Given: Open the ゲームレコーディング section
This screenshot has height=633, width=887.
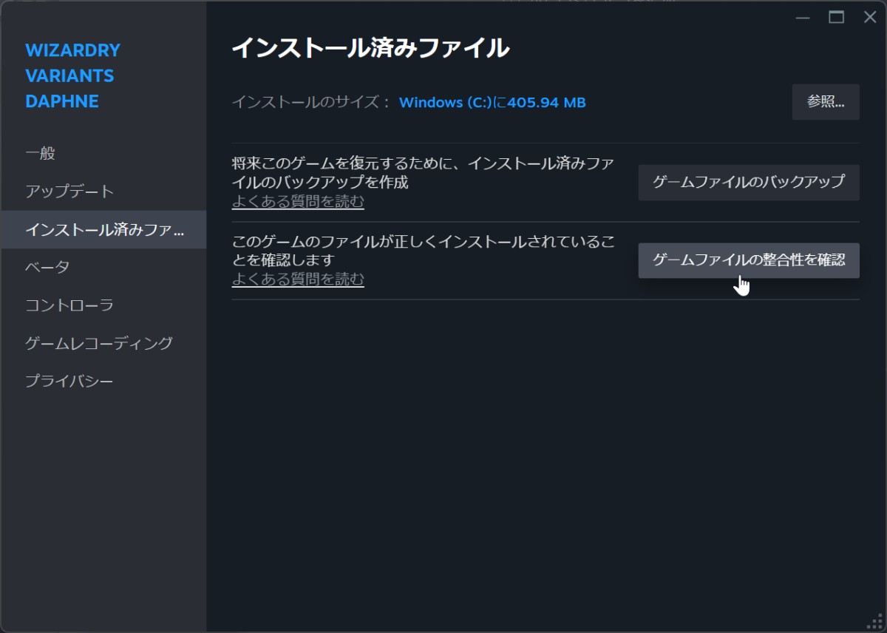Looking at the screenshot, I should click(x=98, y=343).
